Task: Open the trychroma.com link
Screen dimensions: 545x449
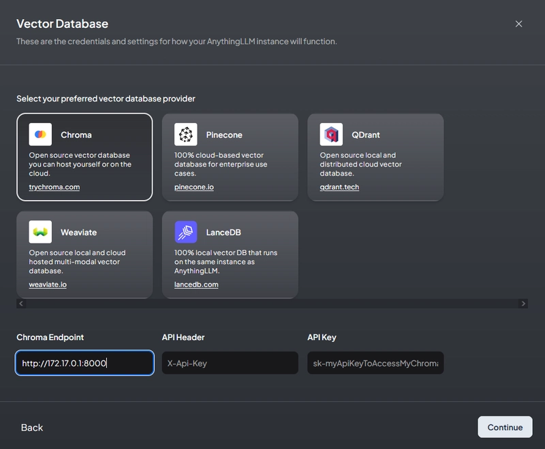Action: pos(54,187)
